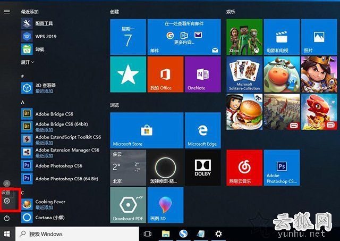340x241 pixels.
Task: Open the Microsoft Store tile
Action: 147,130
